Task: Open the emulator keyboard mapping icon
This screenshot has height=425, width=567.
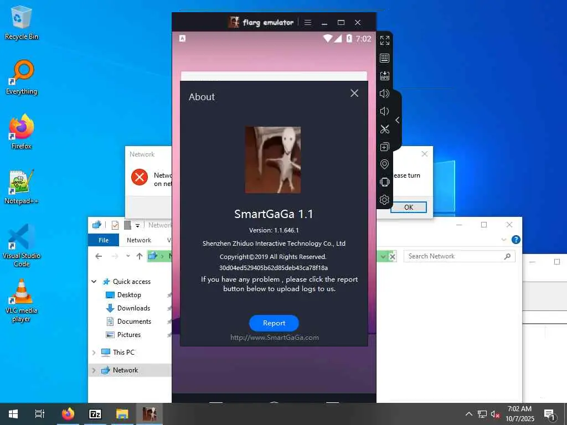Action: tap(384, 58)
